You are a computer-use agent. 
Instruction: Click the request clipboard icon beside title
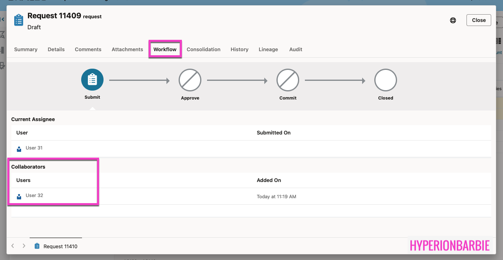pos(19,20)
